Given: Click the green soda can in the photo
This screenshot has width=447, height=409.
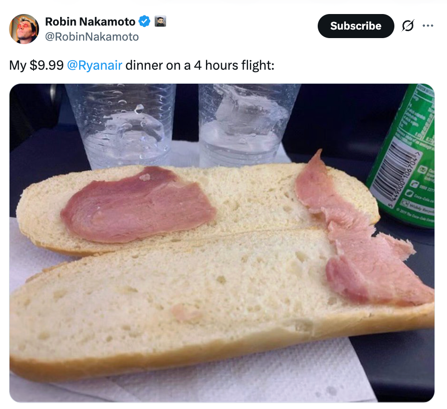Looking at the screenshot, I should point(404,156).
